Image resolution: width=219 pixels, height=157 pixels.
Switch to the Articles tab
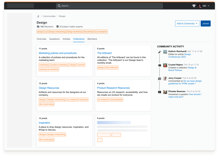[66, 39]
